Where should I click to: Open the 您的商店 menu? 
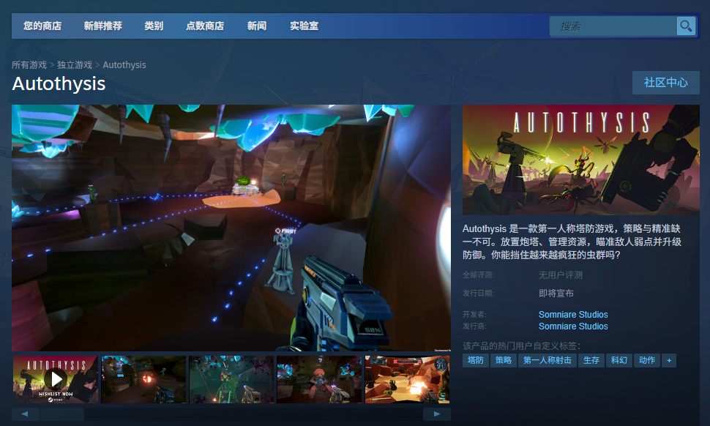coord(42,26)
